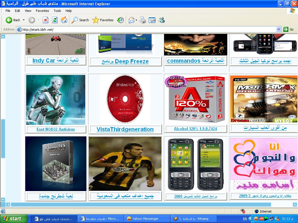Screen dimensions: 298x223
Task: Click the Go button beside the address bar
Action: coord(288,29)
